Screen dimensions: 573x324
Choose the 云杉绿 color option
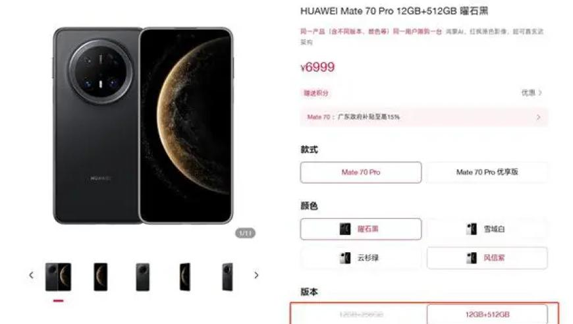click(361, 258)
